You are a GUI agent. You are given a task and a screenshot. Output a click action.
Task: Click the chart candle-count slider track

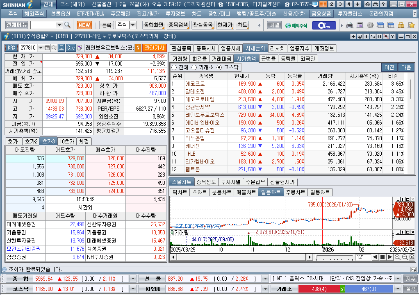334,257
